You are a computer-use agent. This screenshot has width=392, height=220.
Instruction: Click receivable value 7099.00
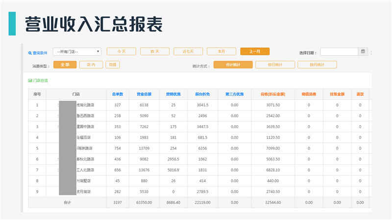[x=273, y=148]
